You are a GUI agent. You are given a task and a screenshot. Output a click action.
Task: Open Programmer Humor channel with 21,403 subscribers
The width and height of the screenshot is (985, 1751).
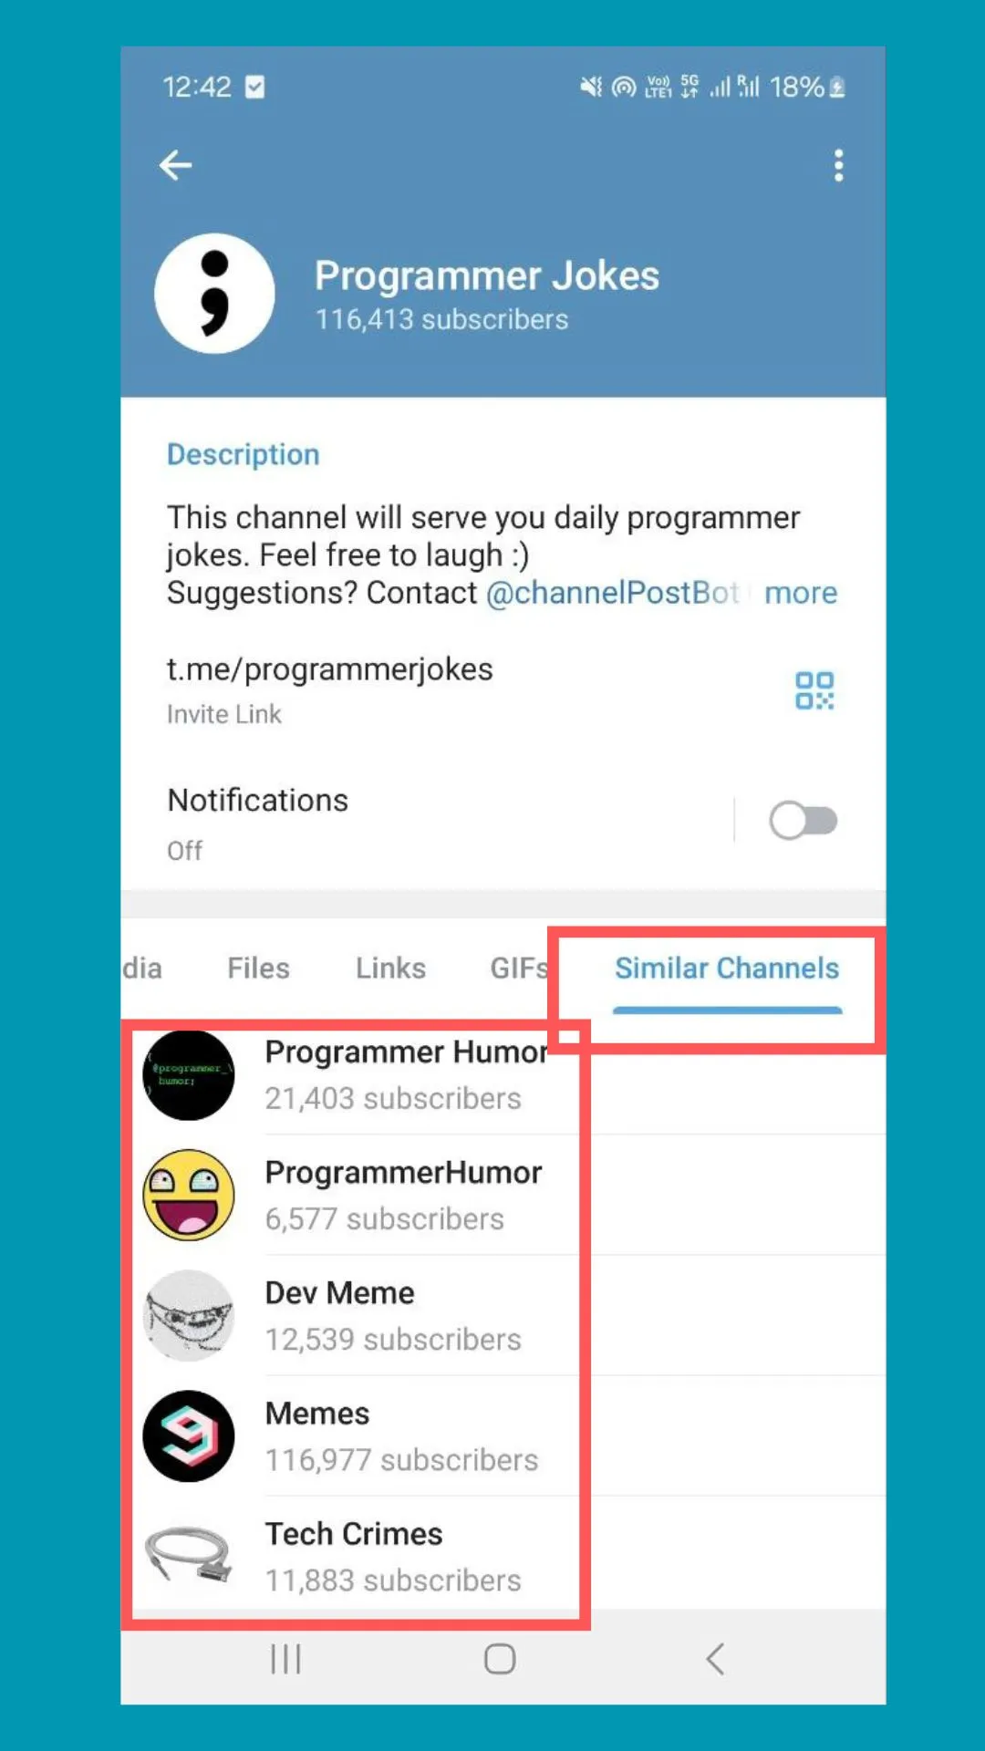[x=503, y=1074]
